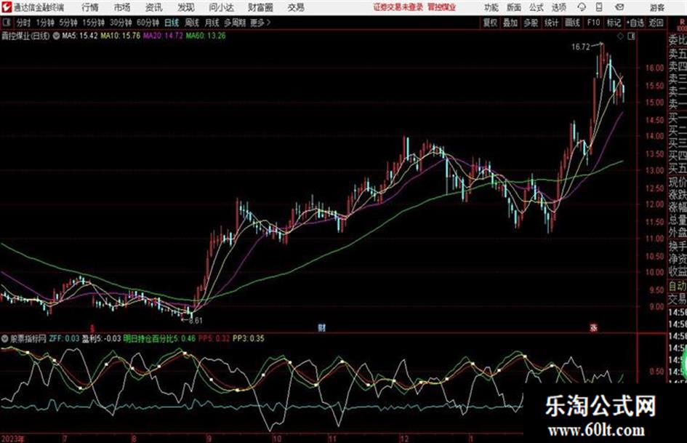Toggle the 自选 watchlist button
The width and height of the screenshot is (687, 443).
point(635,23)
